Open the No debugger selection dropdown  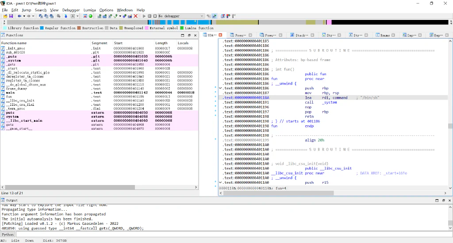tap(181, 16)
